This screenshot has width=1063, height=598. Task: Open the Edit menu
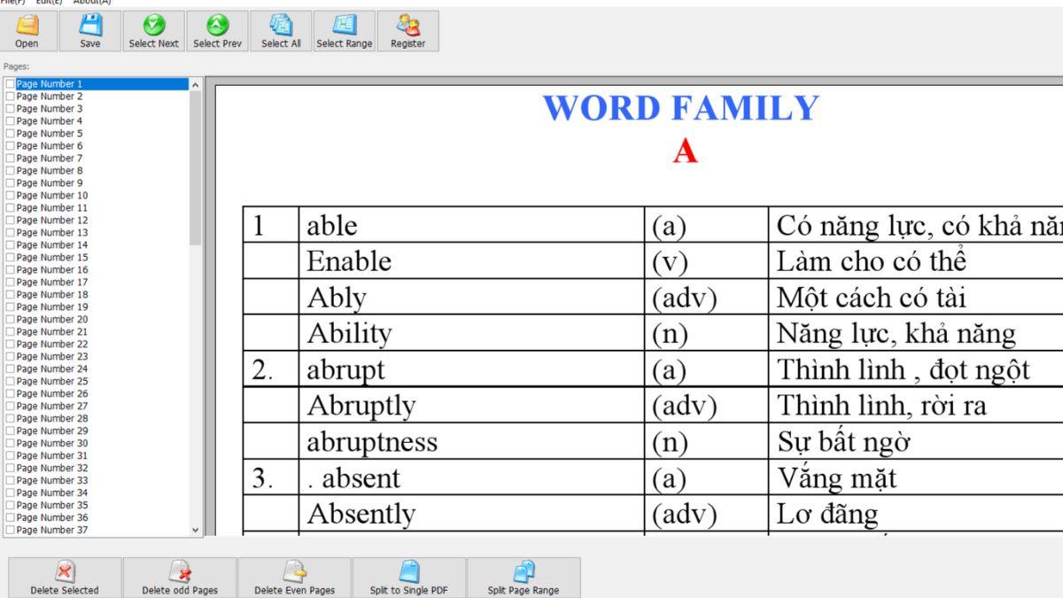(48, 2)
